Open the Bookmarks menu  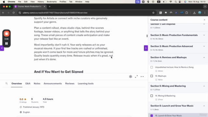tap(52, 2)
